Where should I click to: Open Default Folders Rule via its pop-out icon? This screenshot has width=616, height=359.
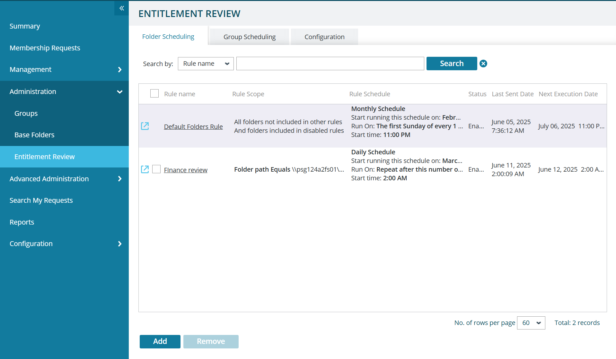(145, 126)
